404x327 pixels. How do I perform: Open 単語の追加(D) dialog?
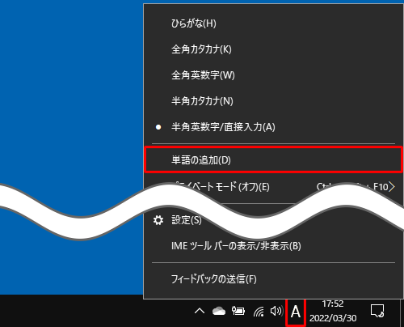click(273, 160)
